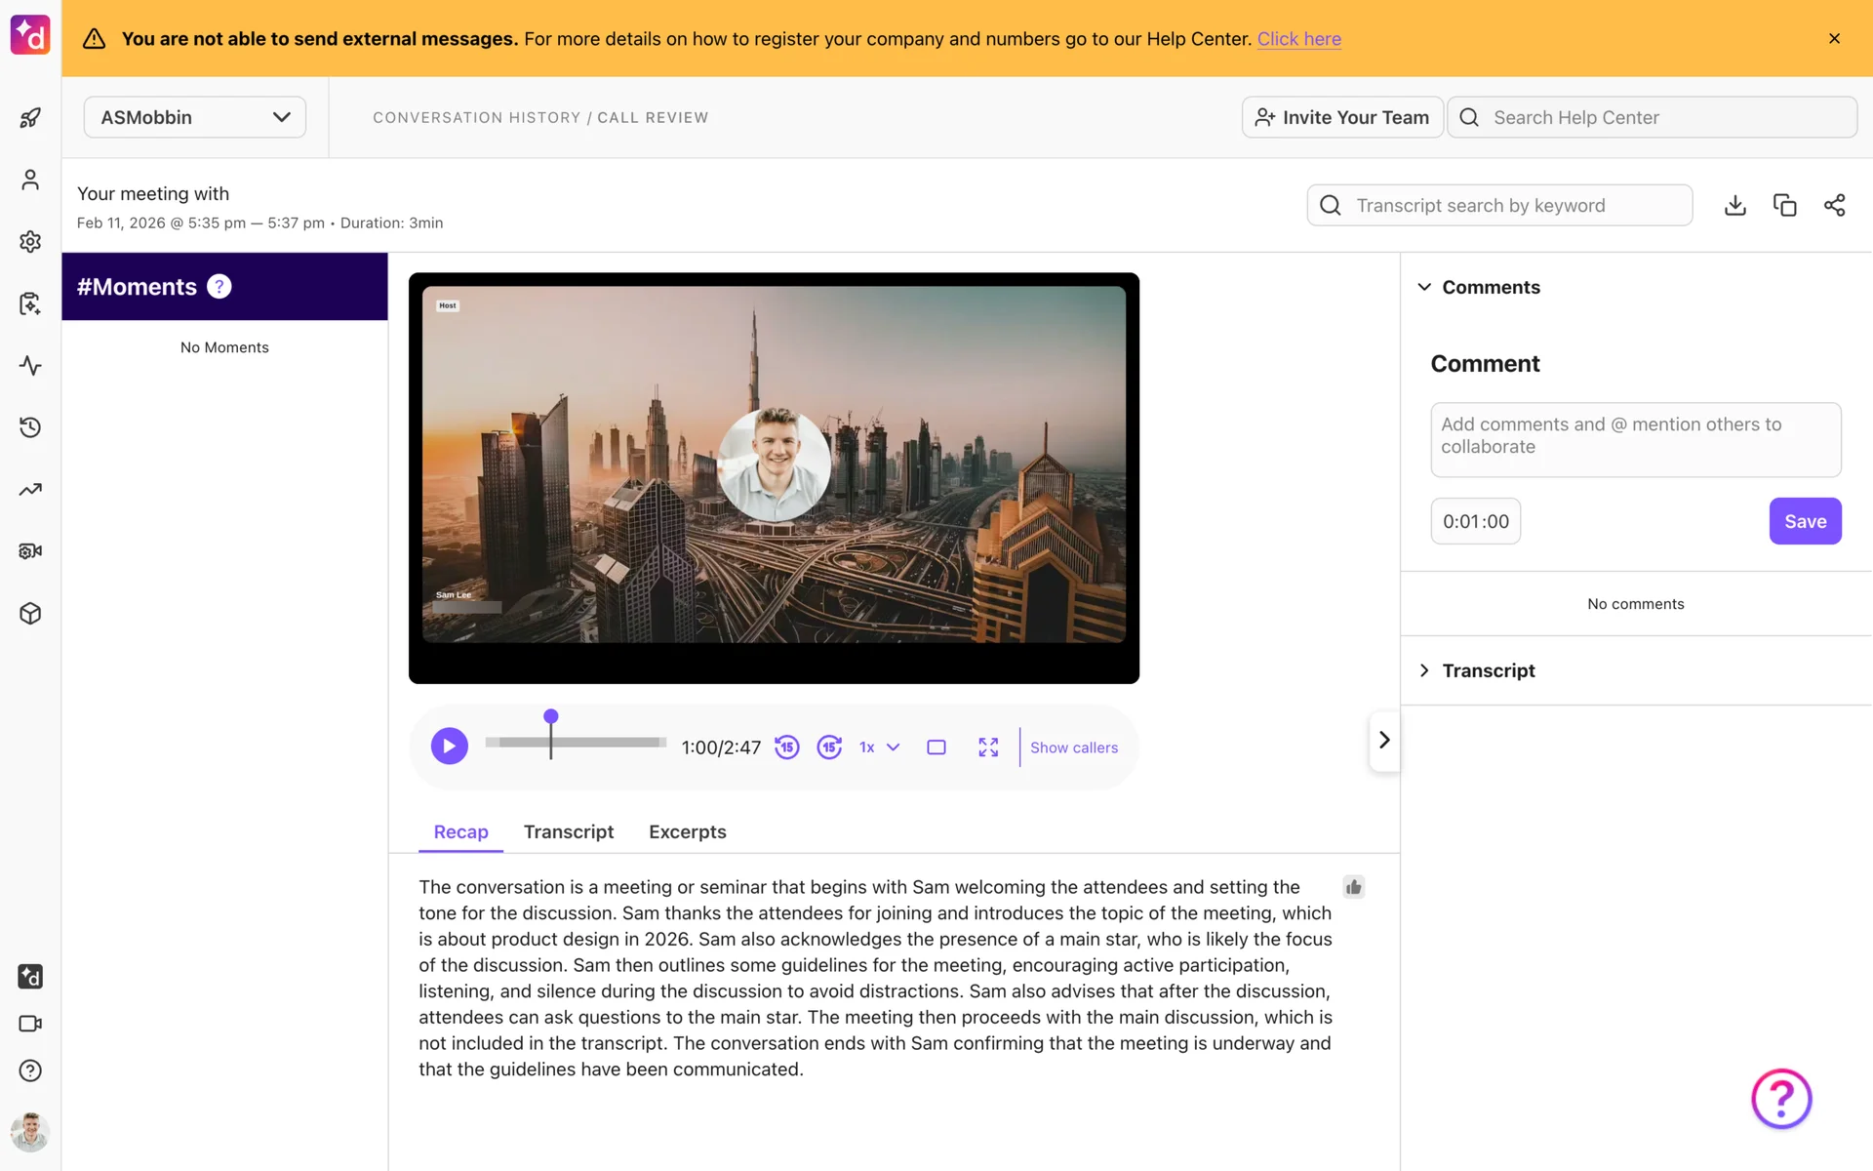Open the Help Center 'Click here' link
1873x1171 pixels.
click(1298, 39)
